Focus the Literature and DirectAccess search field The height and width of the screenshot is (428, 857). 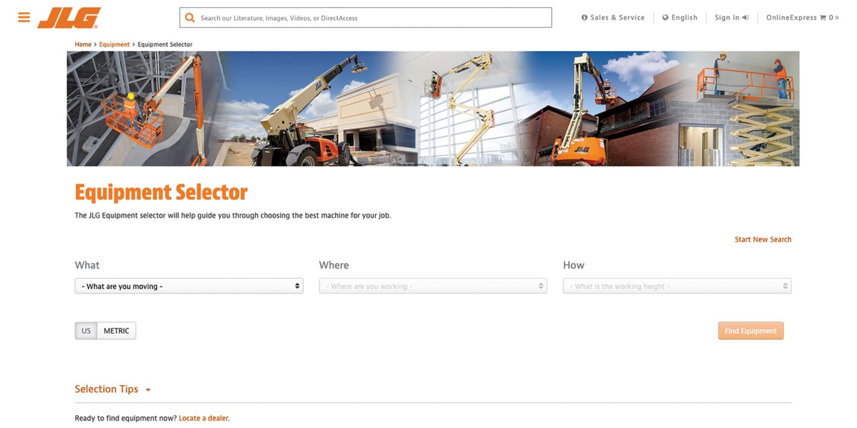click(365, 18)
